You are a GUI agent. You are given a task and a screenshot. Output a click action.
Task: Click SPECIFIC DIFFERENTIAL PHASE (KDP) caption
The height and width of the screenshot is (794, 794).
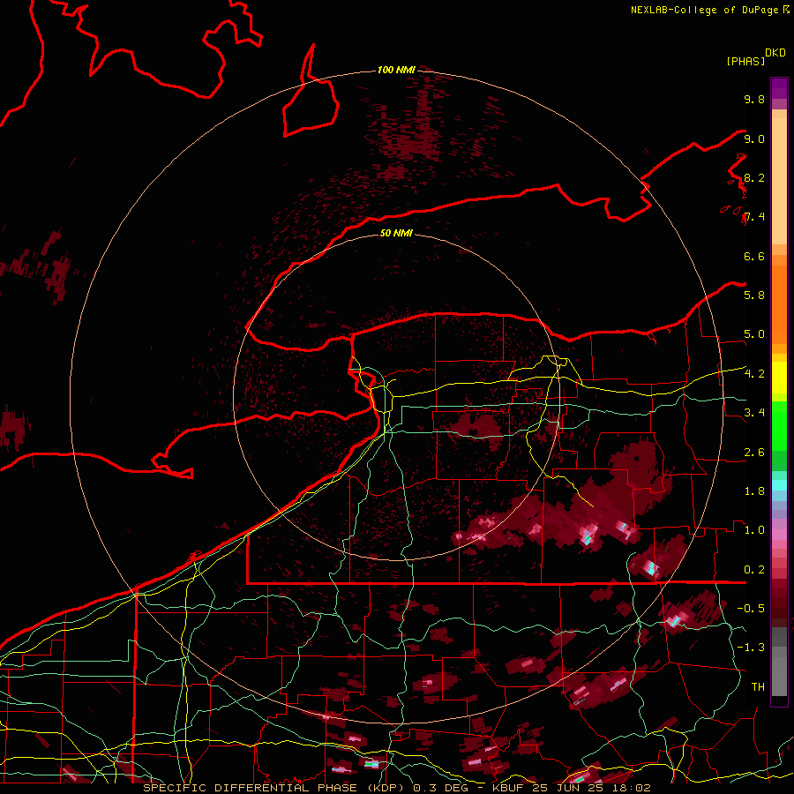[x=275, y=788]
